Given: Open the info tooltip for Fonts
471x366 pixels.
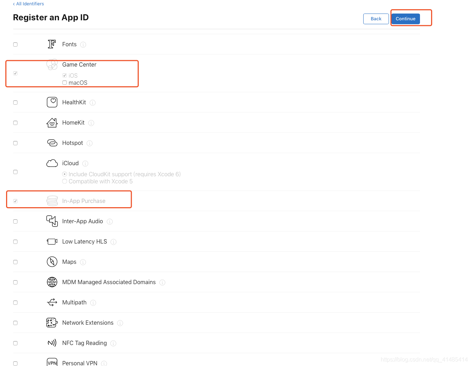Looking at the screenshot, I should point(83,45).
